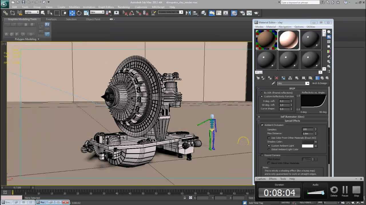Open the View reference coordinate dropdown

point(97,12)
